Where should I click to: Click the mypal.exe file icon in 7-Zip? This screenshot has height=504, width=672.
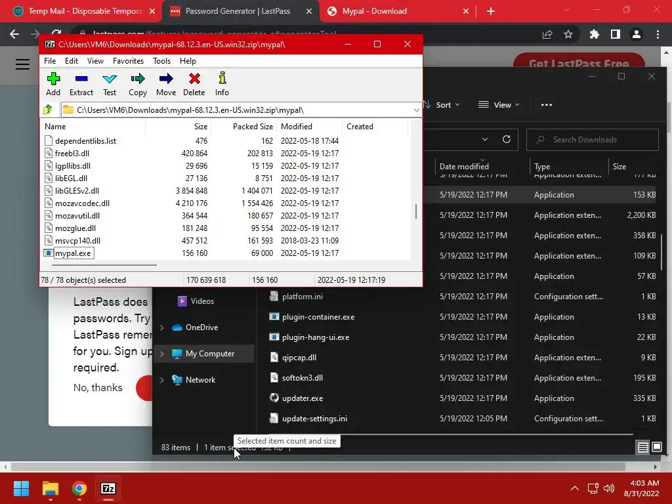click(x=49, y=253)
